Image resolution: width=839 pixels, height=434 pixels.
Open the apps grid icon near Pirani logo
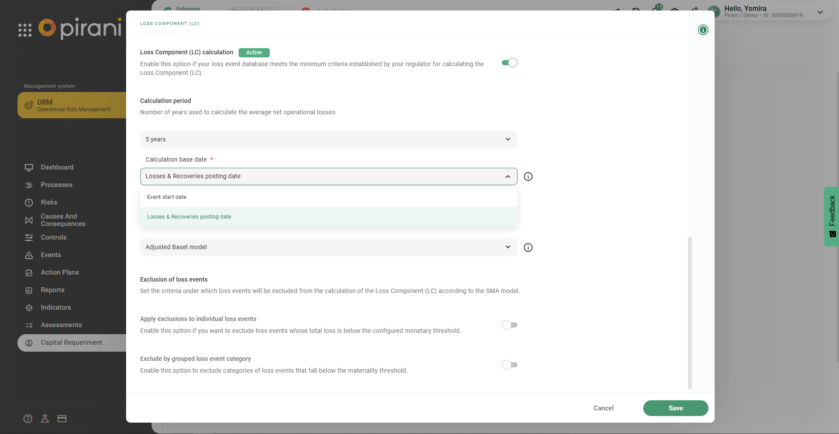pos(25,30)
